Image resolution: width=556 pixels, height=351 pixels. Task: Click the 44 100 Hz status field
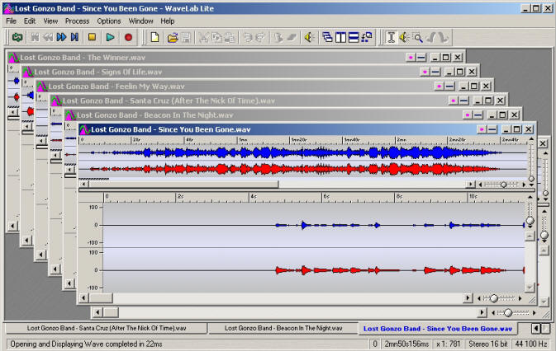531,344
